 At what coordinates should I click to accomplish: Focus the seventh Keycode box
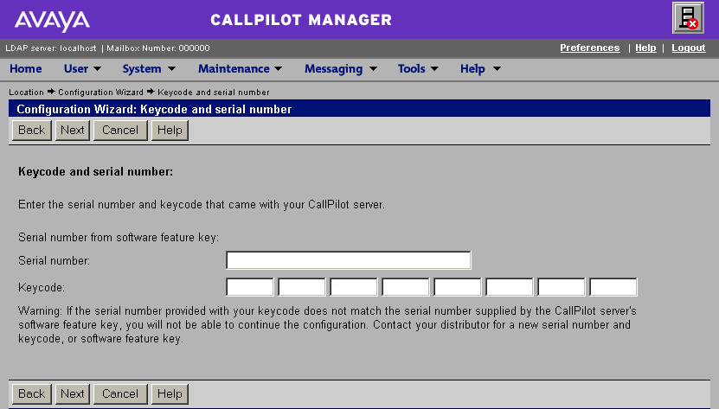point(562,287)
